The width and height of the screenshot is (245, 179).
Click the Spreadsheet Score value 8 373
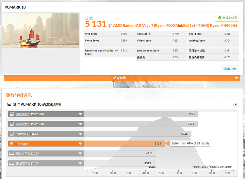point(176,50)
